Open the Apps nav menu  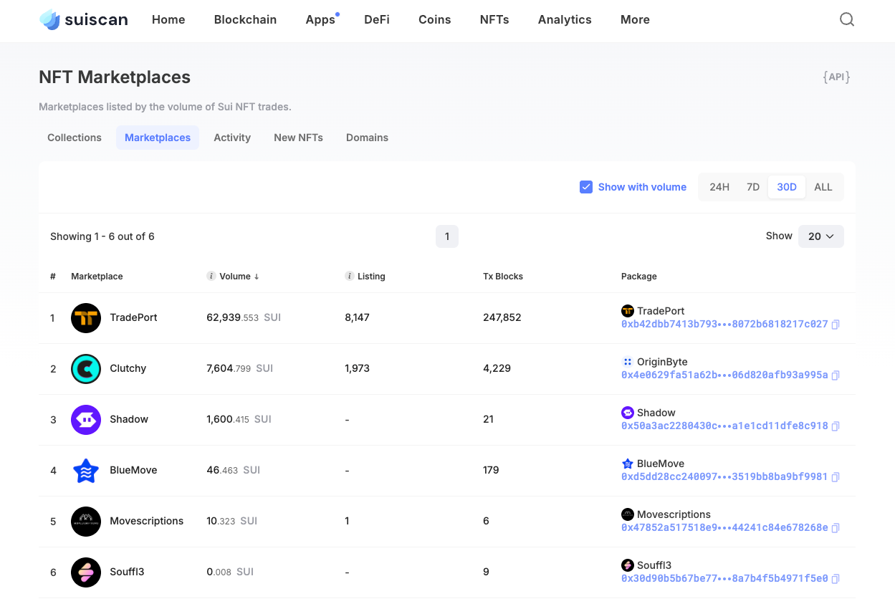[x=320, y=20]
